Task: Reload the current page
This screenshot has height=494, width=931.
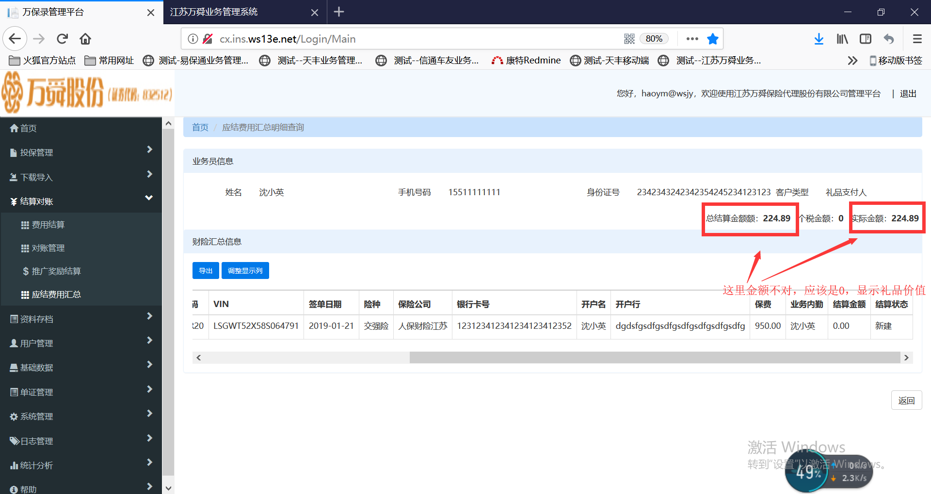Action: tap(62, 39)
